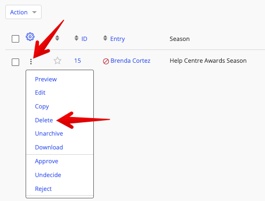Expand the Action dropdown button
The height and width of the screenshot is (201, 265).
[23, 12]
